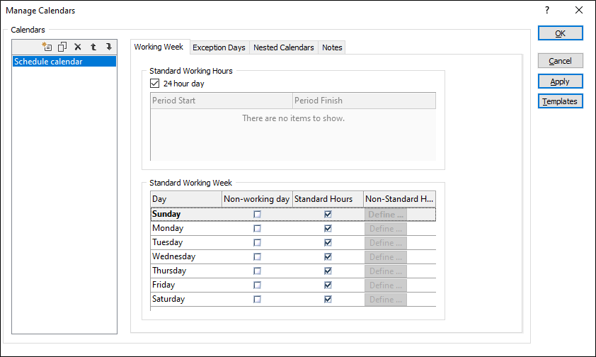Click the Period Start column header
Screen dimensions: 596x357
pyautogui.click(x=221, y=101)
